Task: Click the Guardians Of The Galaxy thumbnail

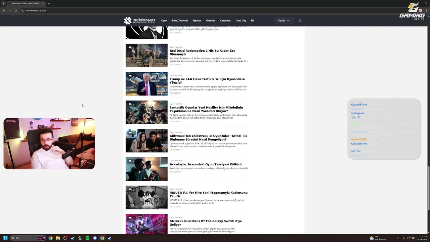Action: [x=146, y=224]
